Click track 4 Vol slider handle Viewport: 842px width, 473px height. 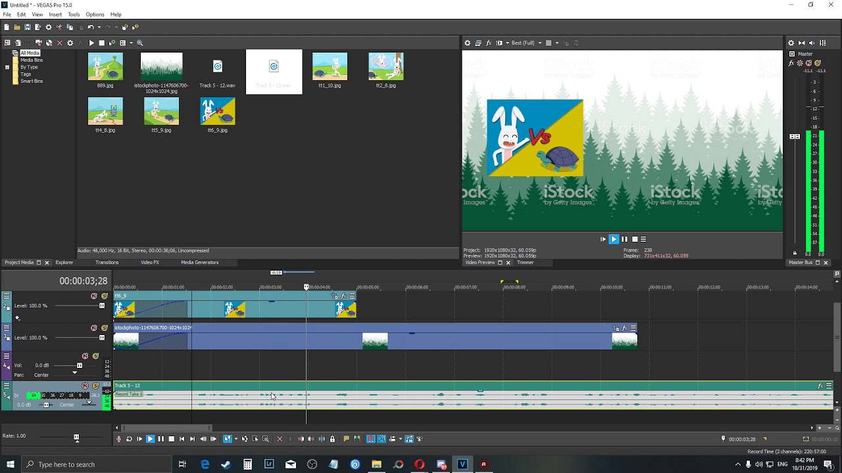tap(80, 365)
